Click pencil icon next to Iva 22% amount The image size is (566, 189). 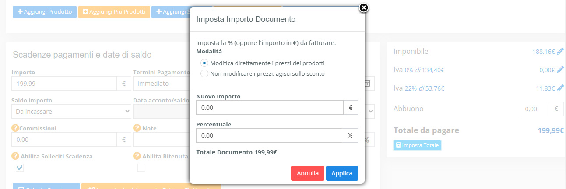(560, 88)
